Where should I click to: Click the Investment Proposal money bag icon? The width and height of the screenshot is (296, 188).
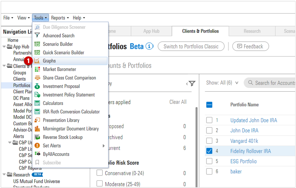(37, 86)
